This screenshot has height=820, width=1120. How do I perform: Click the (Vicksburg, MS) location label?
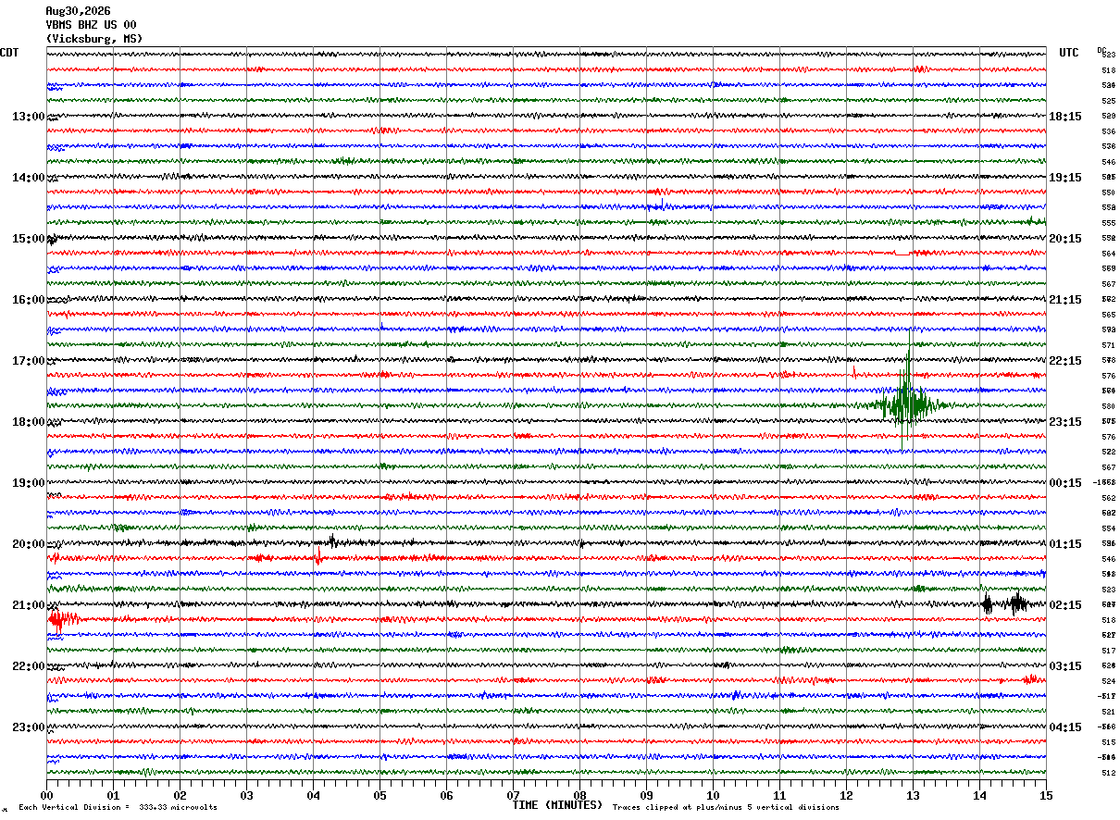pos(94,39)
